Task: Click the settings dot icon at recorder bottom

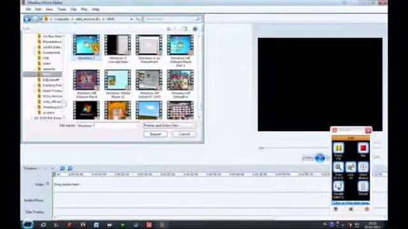Action: [x=351, y=209]
